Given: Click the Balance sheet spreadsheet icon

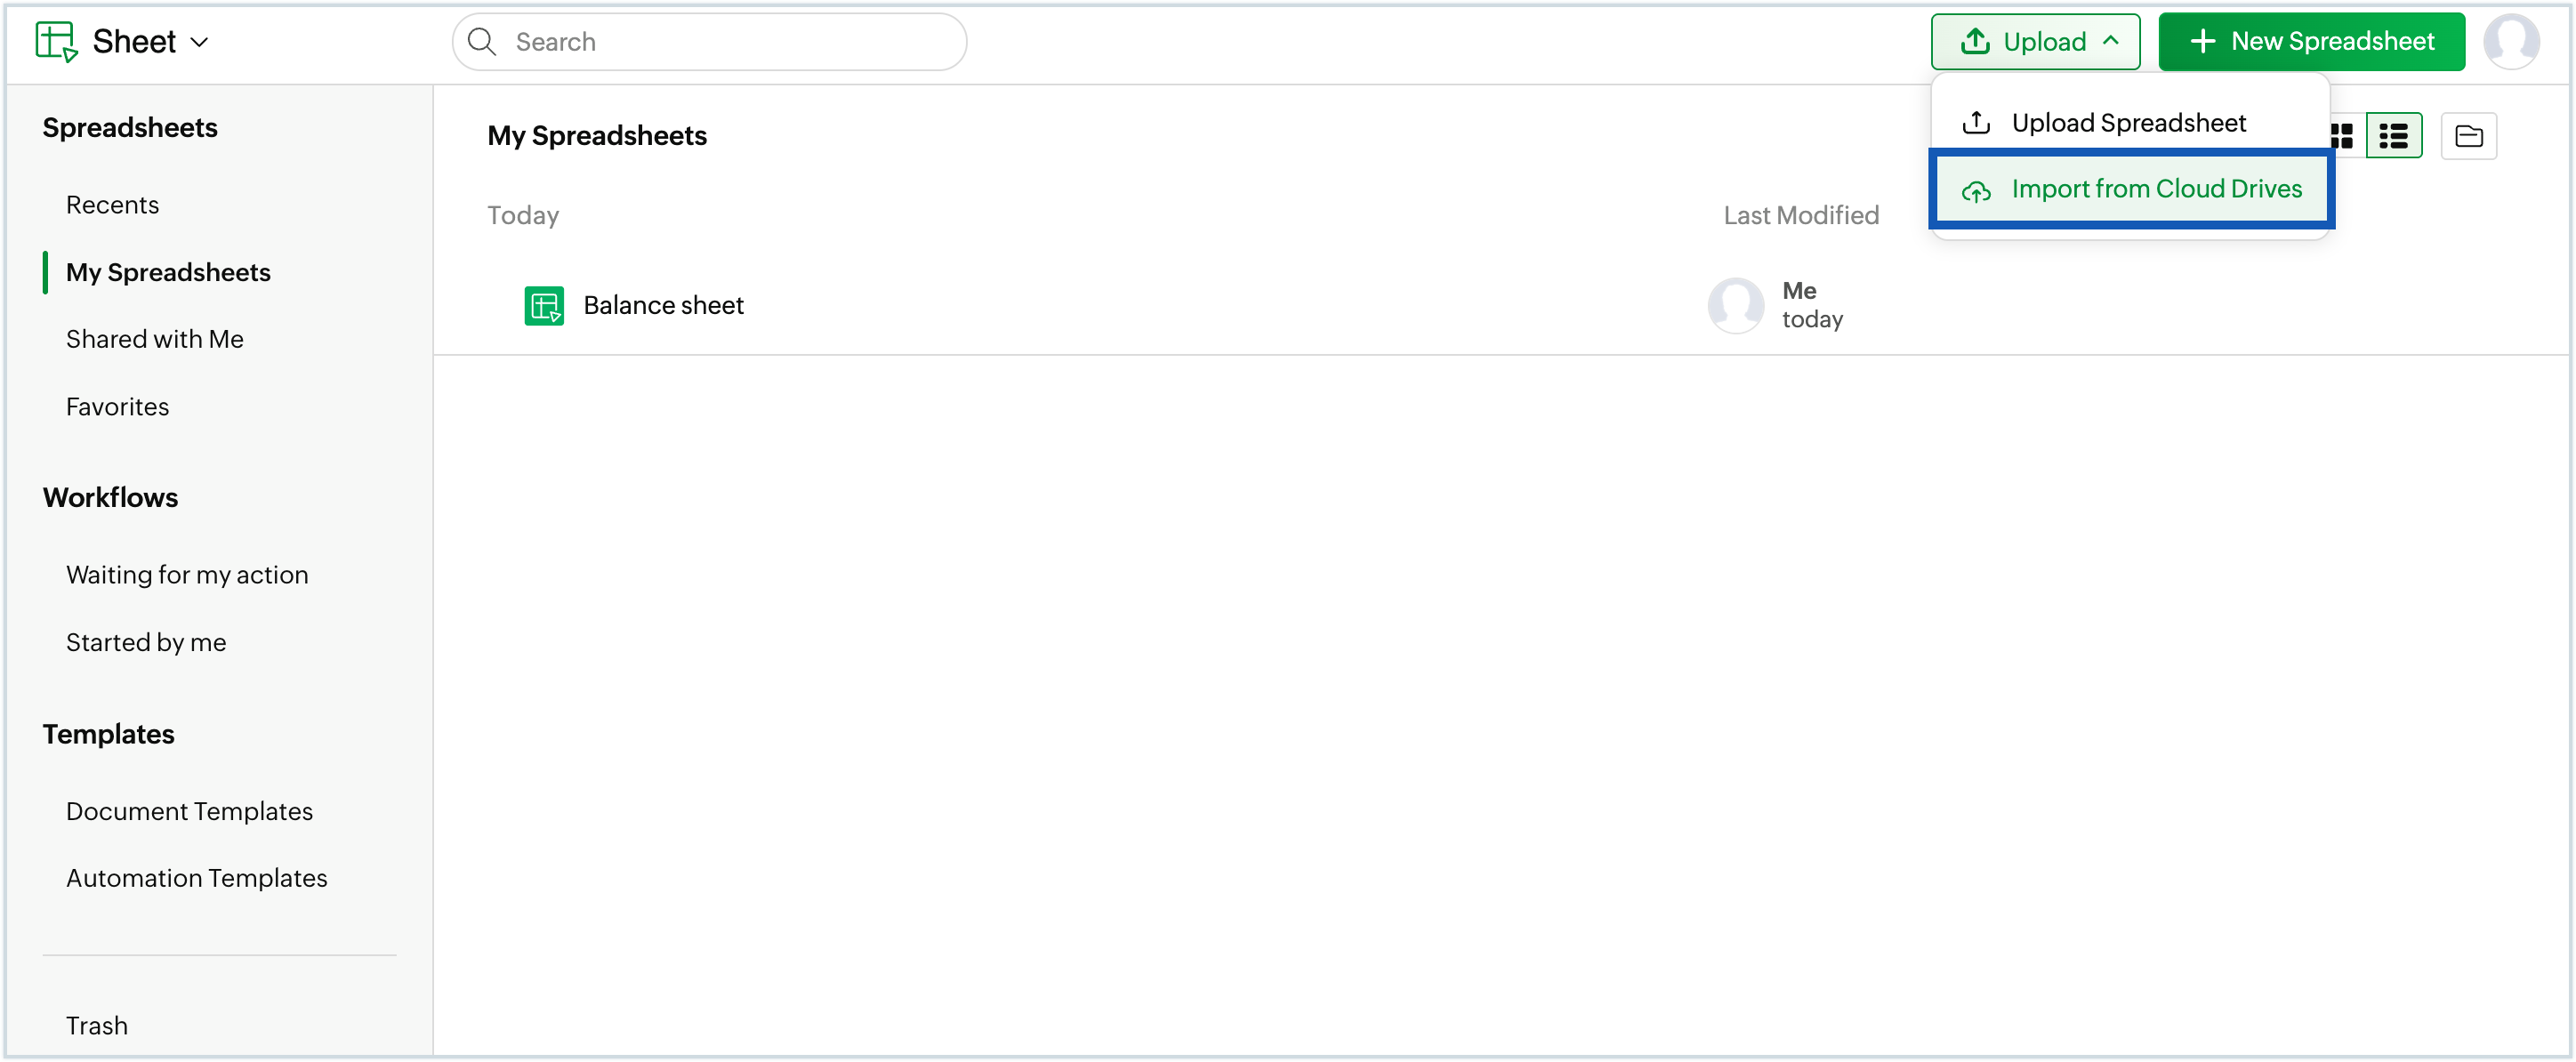Looking at the screenshot, I should pyautogui.click(x=545, y=305).
